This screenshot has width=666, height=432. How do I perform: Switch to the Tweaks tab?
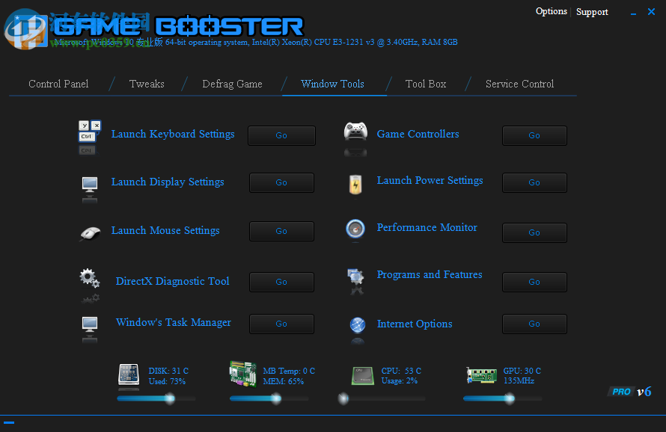click(x=146, y=84)
